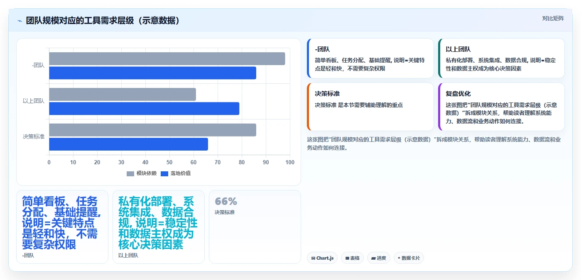
Task: Click the square icon in the 表格 tag
Action: 347,258
